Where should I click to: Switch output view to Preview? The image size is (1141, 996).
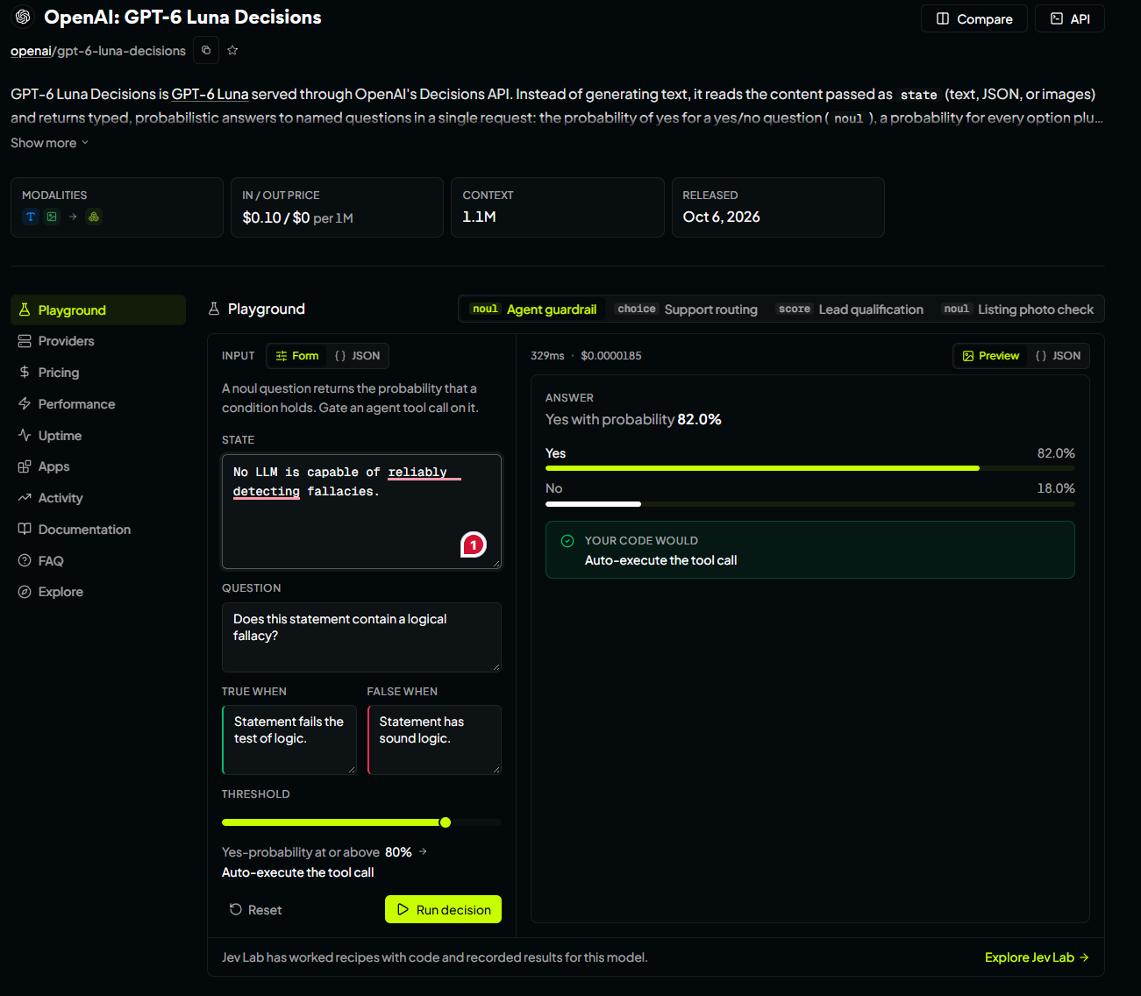tap(991, 356)
